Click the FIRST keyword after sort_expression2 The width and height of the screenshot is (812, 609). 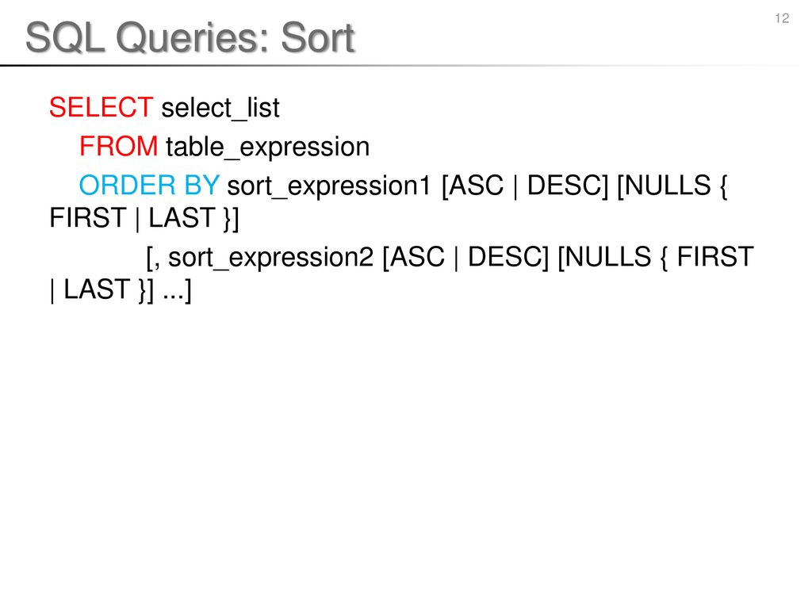pos(715,257)
